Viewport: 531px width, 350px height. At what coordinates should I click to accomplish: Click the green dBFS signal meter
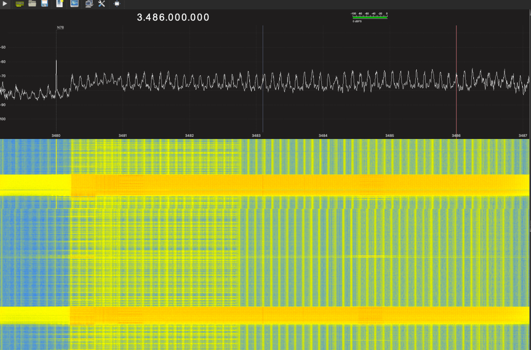pos(370,18)
